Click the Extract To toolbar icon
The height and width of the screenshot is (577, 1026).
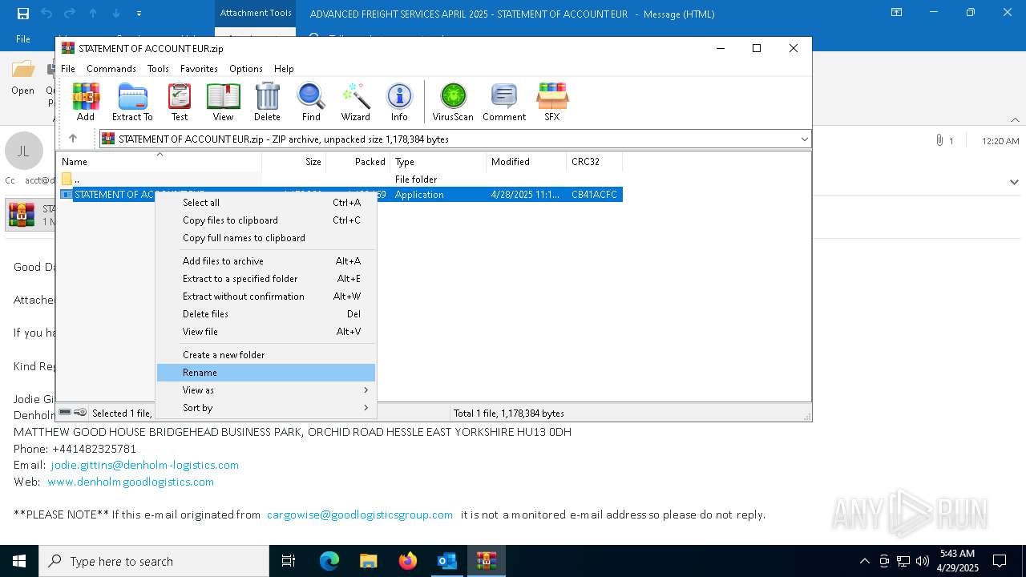coord(132,102)
